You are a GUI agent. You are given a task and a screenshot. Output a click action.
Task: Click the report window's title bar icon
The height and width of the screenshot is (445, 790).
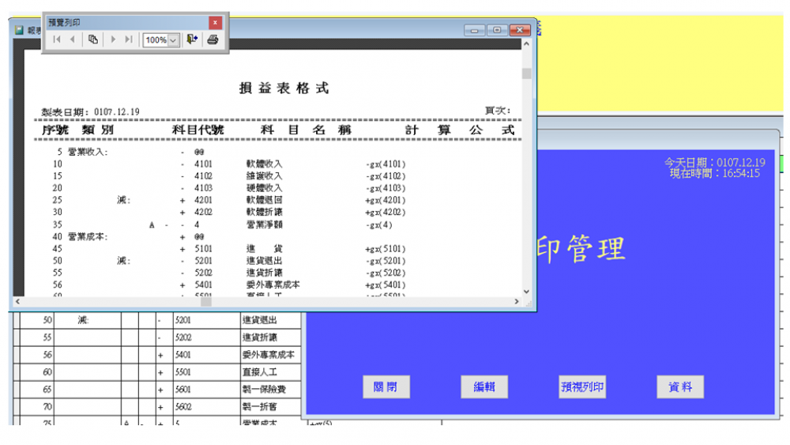tap(19, 30)
